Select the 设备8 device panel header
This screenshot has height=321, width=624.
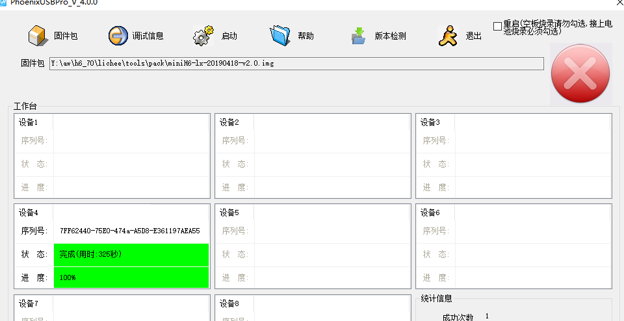[x=229, y=303]
